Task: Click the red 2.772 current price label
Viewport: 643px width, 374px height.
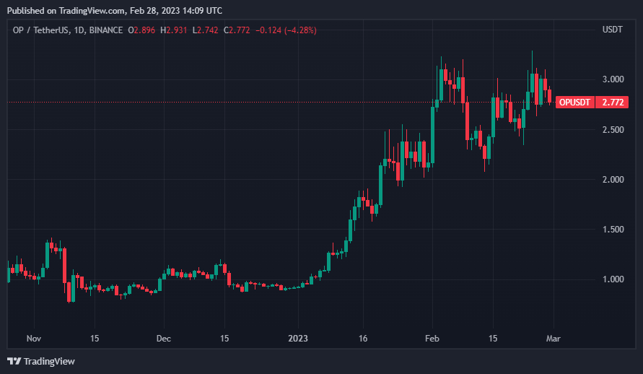Action: pyautogui.click(x=613, y=103)
